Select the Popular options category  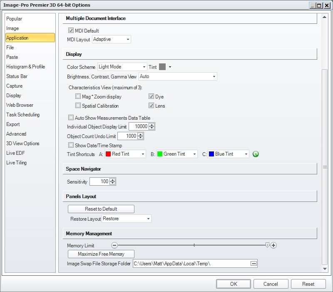[30, 19]
